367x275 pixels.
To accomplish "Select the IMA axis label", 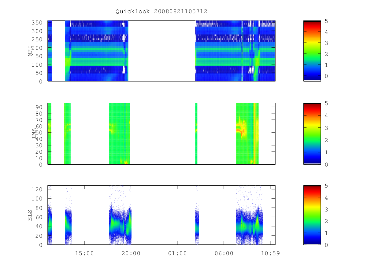I will [x=34, y=134].
